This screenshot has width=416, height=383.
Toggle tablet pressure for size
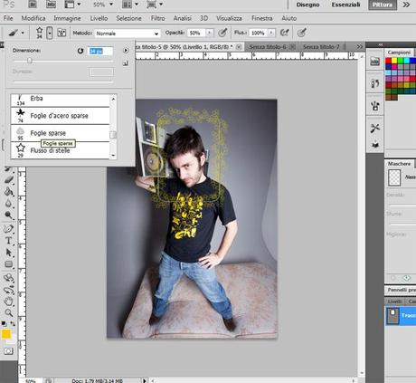[302, 33]
